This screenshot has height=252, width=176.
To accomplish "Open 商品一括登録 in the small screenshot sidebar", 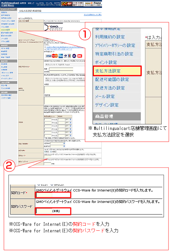I will [6, 57].
